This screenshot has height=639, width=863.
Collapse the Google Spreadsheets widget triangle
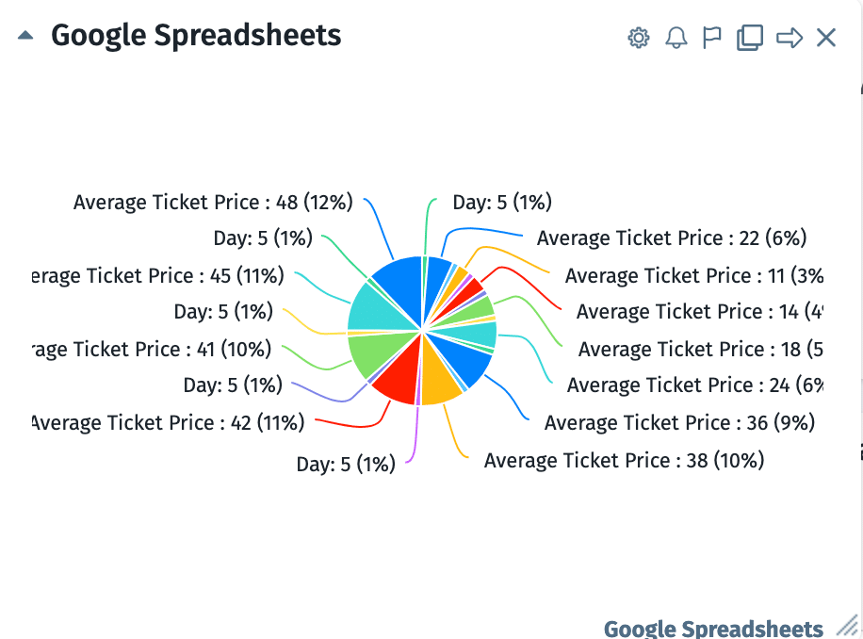(25, 36)
